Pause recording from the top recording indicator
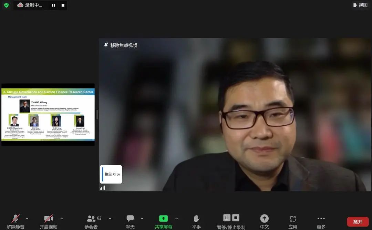372x230 pixels. pyautogui.click(x=53, y=5)
